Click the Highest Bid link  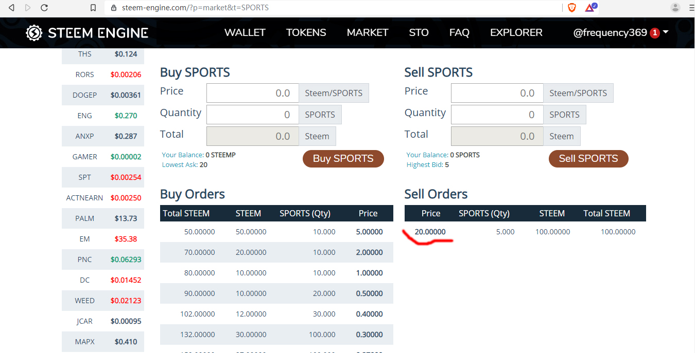425,165
